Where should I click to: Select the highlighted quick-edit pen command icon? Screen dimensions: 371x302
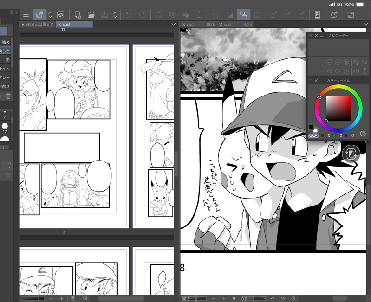click(x=39, y=15)
